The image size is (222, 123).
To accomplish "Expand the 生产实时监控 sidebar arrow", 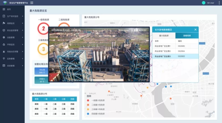I will (23, 16).
